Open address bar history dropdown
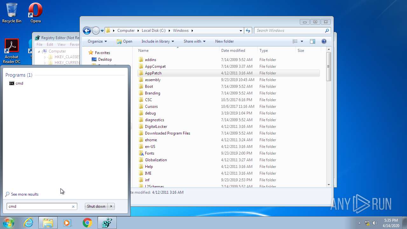Image resolution: width=407 pixels, height=229 pixels. tap(241, 31)
